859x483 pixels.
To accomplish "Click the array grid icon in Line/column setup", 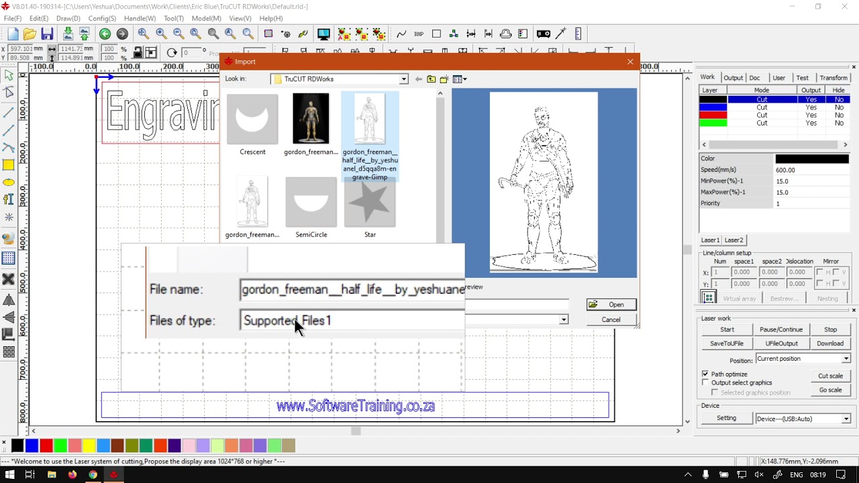I will coord(708,298).
